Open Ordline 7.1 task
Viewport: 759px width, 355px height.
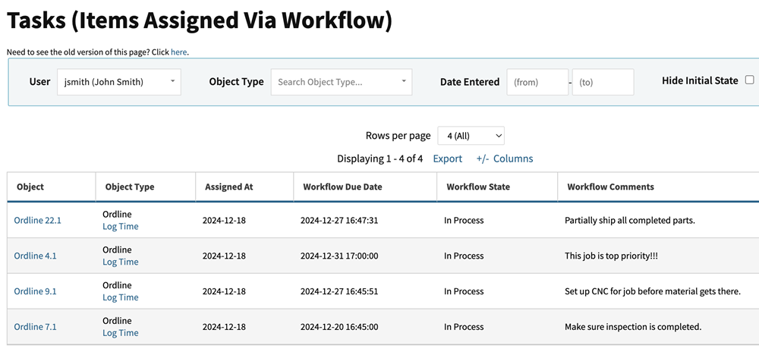(35, 327)
